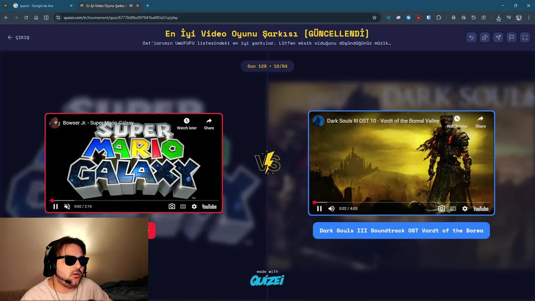Image resolution: width=535 pixels, height=301 pixels.
Task: Open the browser profile avatar
Action: [x=519, y=18]
